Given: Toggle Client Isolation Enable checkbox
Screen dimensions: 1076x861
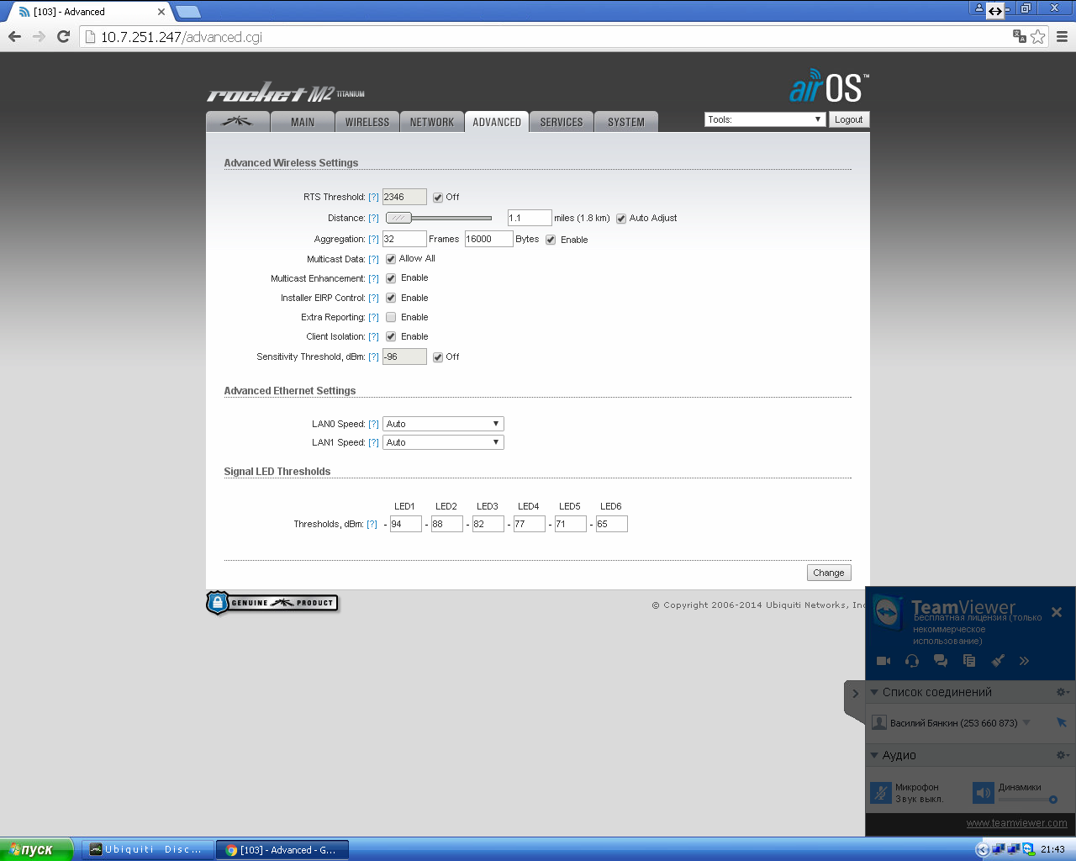Looking at the screenshot, I should tap(391, 336).
